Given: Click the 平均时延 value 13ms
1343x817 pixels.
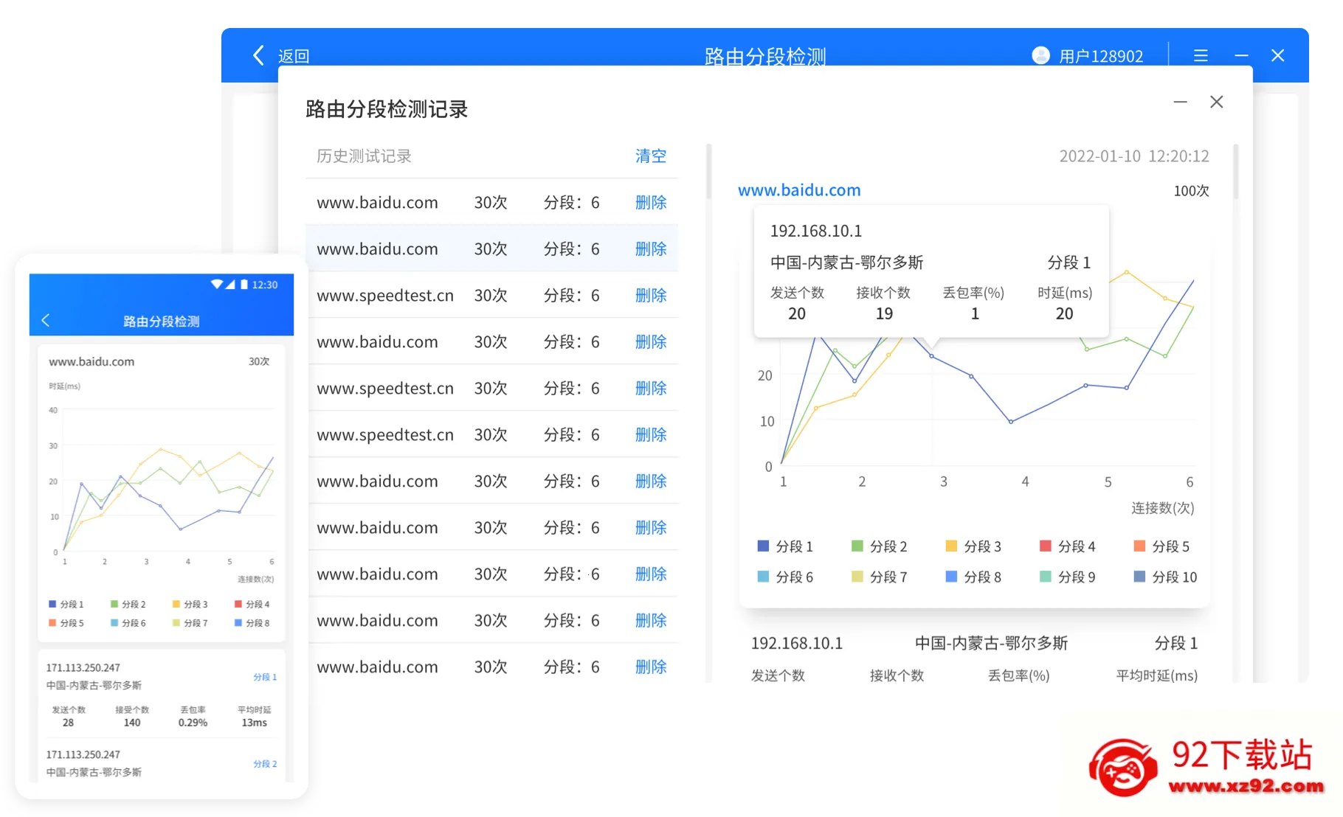Looking at the screenshot, I should 254,723.
